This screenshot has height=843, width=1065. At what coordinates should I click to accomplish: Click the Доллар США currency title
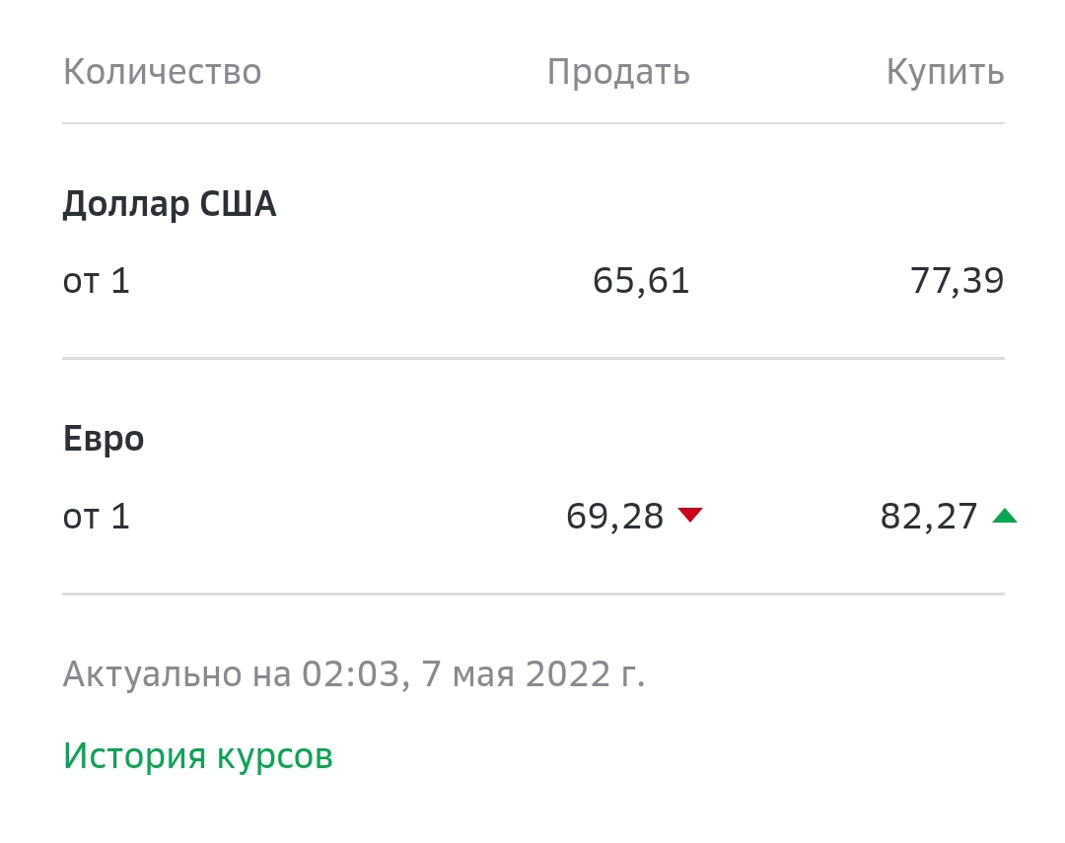point(170,204)
